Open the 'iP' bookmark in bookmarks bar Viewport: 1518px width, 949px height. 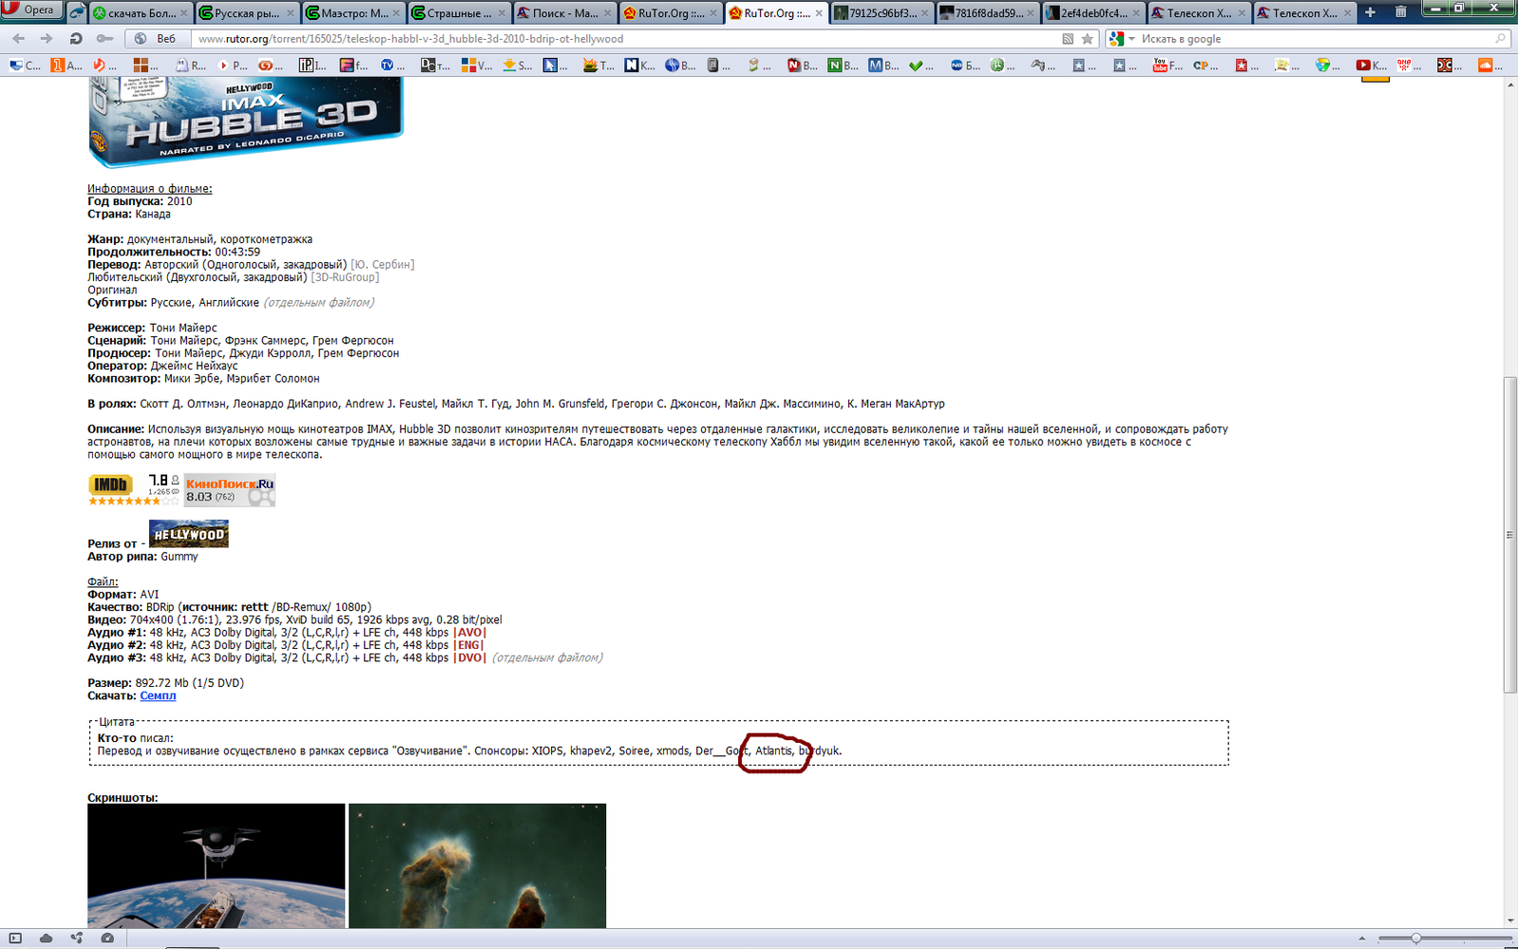coord(313,65)
